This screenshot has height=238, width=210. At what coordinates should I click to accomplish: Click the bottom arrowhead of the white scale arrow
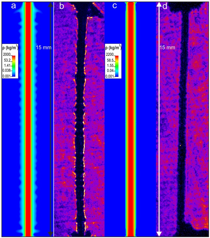[159, 233]
